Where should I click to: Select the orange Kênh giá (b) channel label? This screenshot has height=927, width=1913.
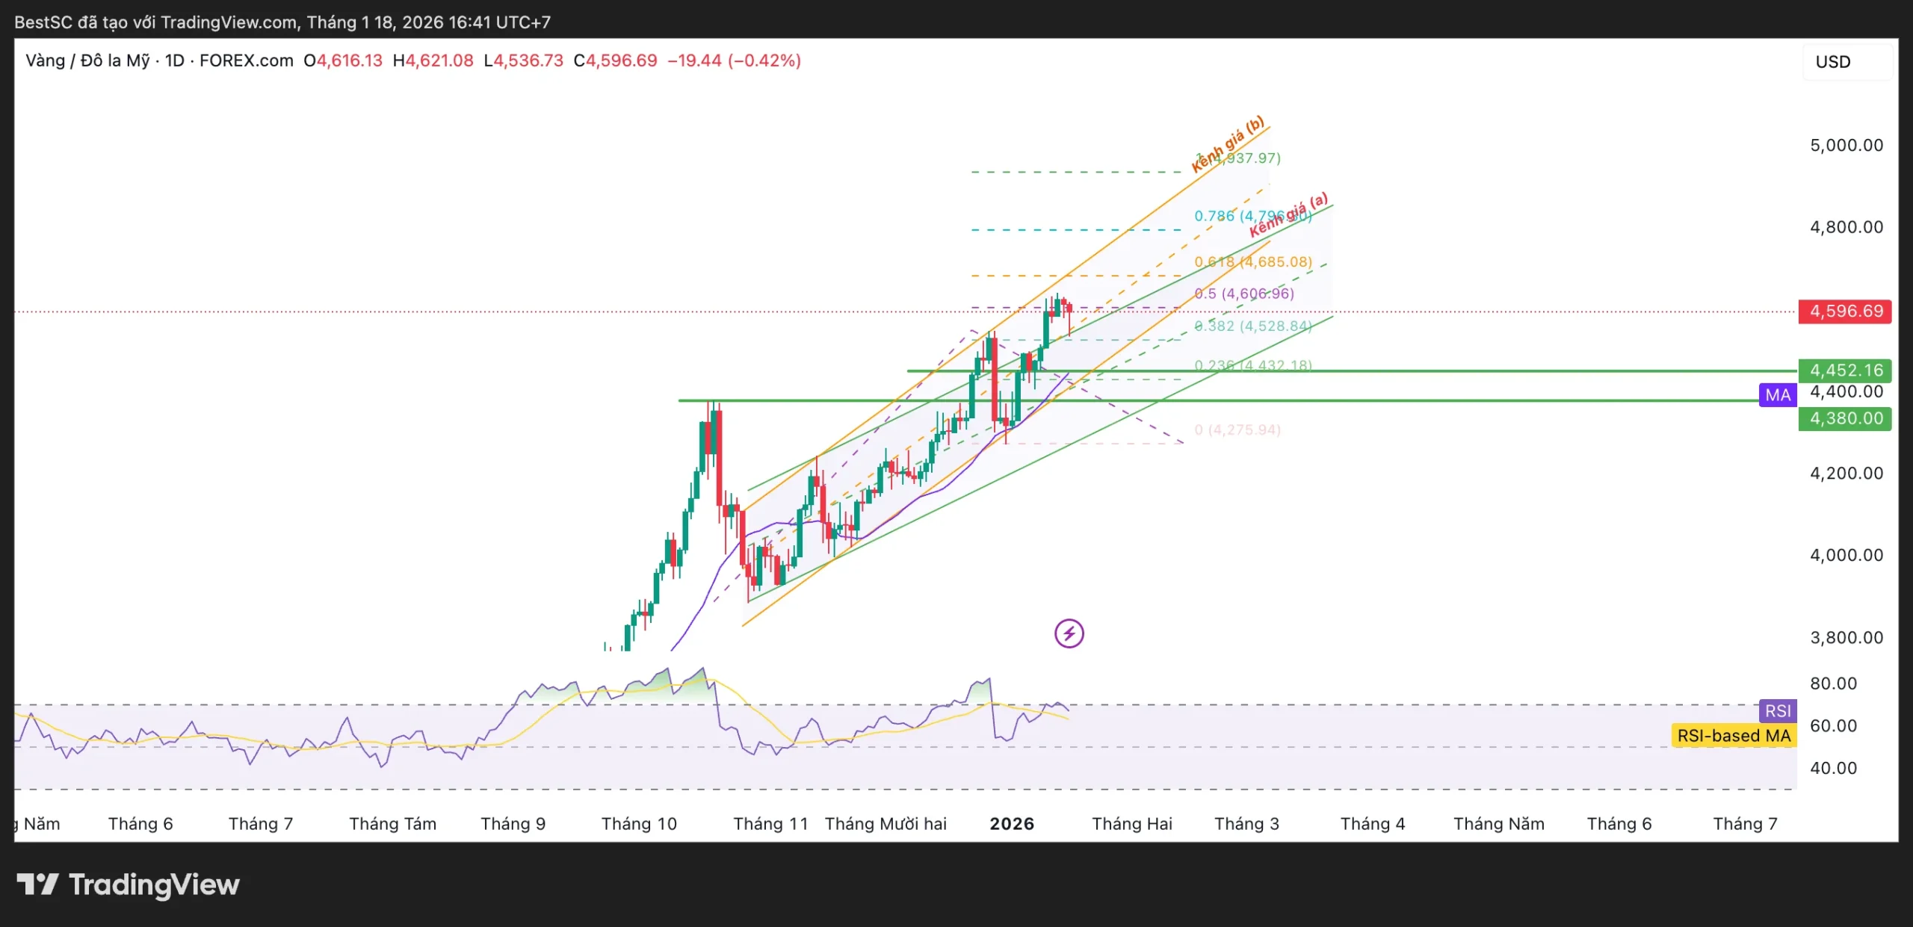1228,143
